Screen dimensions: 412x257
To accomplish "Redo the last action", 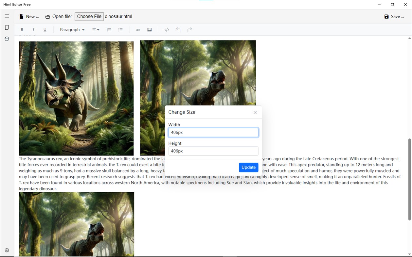I will 189,30.
